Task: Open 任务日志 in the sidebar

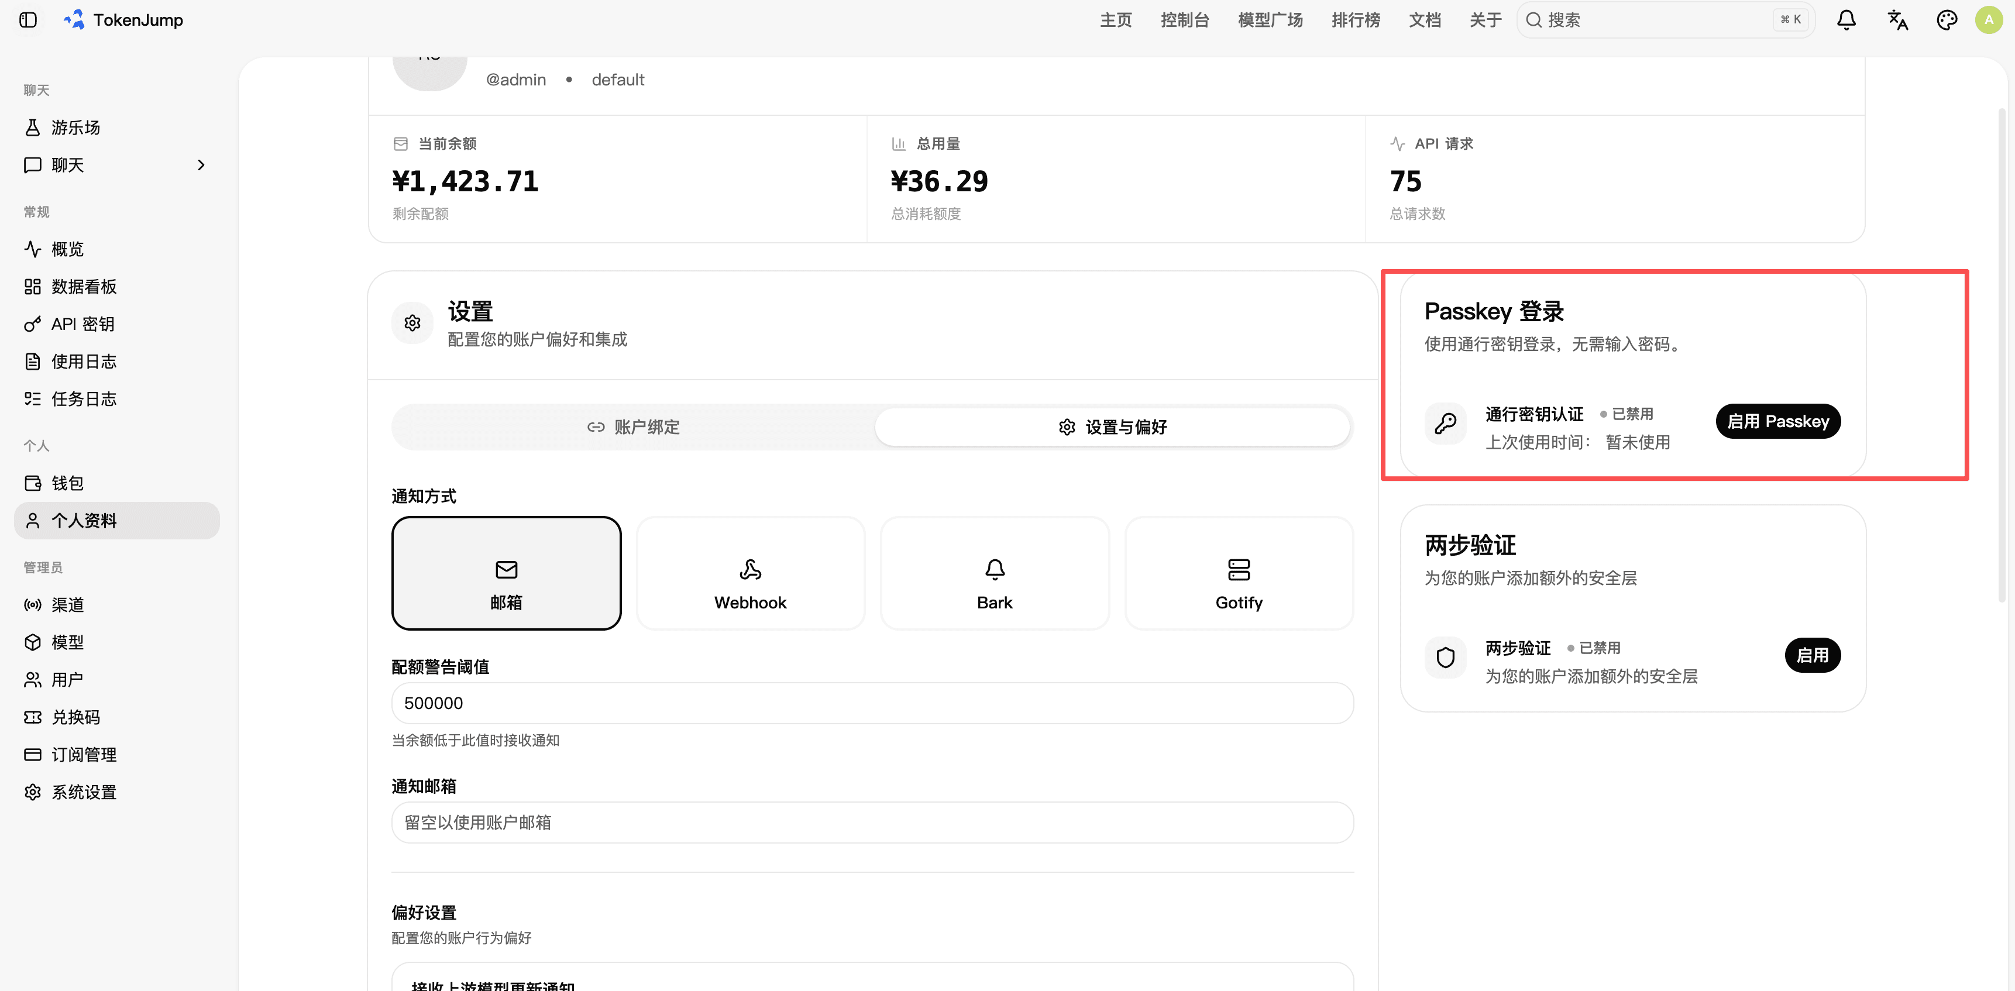Action: 118,399
